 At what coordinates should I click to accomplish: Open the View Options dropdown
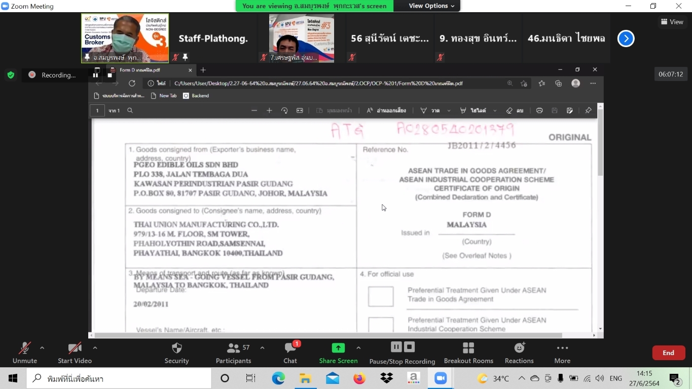[432, 6]
